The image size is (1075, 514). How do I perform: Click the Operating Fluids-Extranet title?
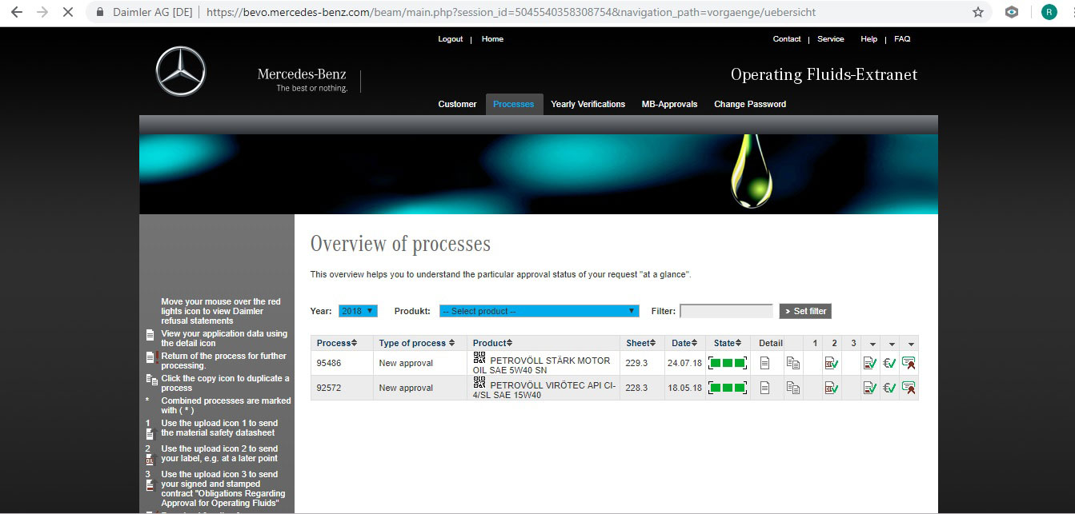click(x=824, y=74)
